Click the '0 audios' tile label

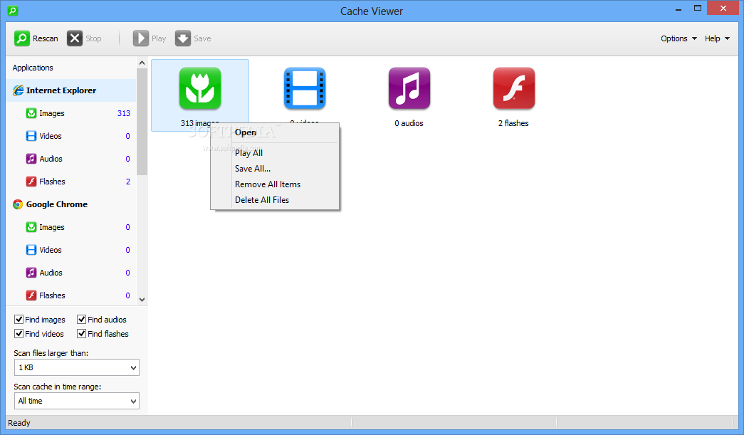409,123
